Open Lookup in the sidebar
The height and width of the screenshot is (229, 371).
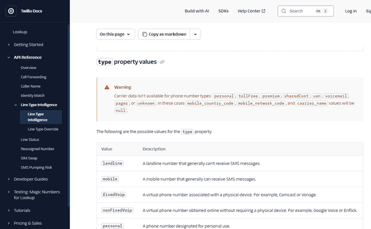20,32
